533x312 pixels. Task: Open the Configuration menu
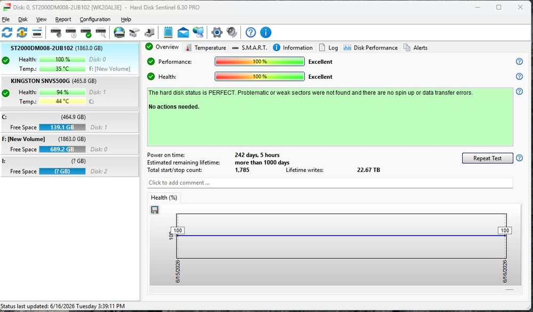95,19
